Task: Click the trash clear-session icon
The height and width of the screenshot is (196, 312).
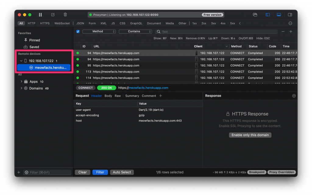Action: [x=65, y=15]
